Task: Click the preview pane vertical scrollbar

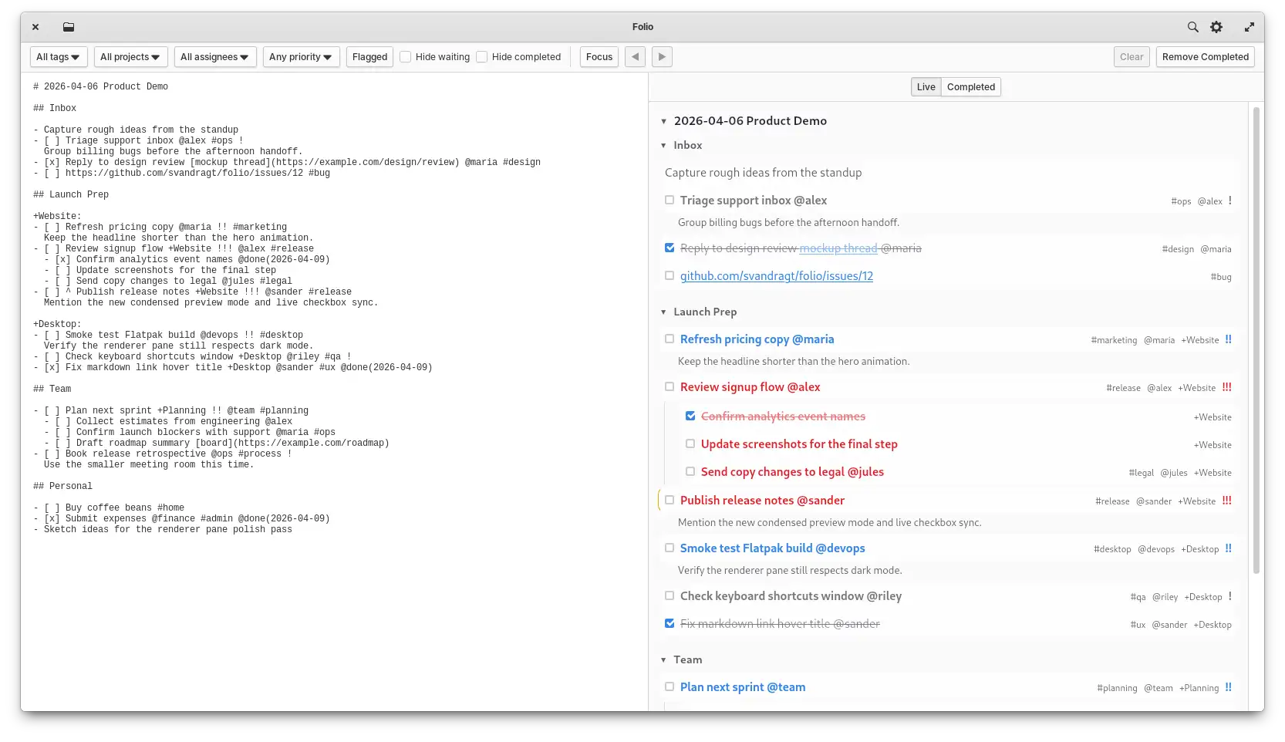Action: click(x=1256, y=339)
